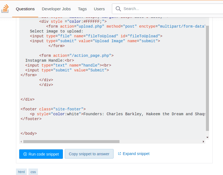The height and width of the screenshot is (175, 223).
Task: Click the vertical scrollbar thumb of the snippet
Action: 207,78
